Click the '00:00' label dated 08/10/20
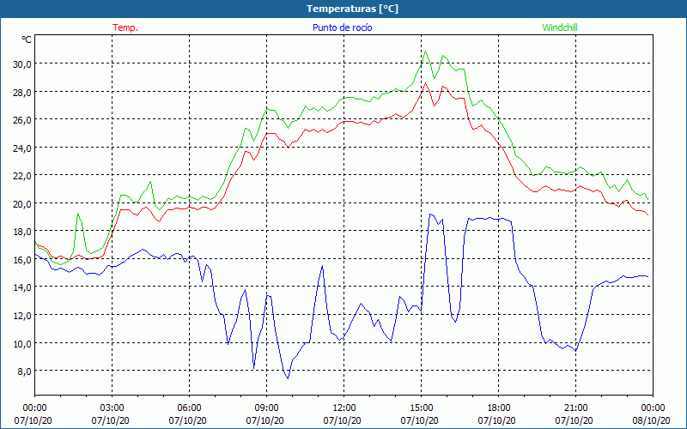 pyautogui.click(x=653, y=408)
